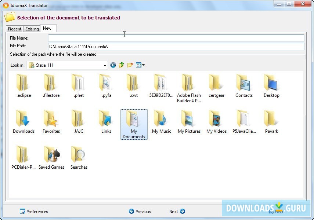The height and width of the screenshot is (220, 314).
Task: Select the Adobe Flash Builder 4 folder
Action: click(189, 88)
